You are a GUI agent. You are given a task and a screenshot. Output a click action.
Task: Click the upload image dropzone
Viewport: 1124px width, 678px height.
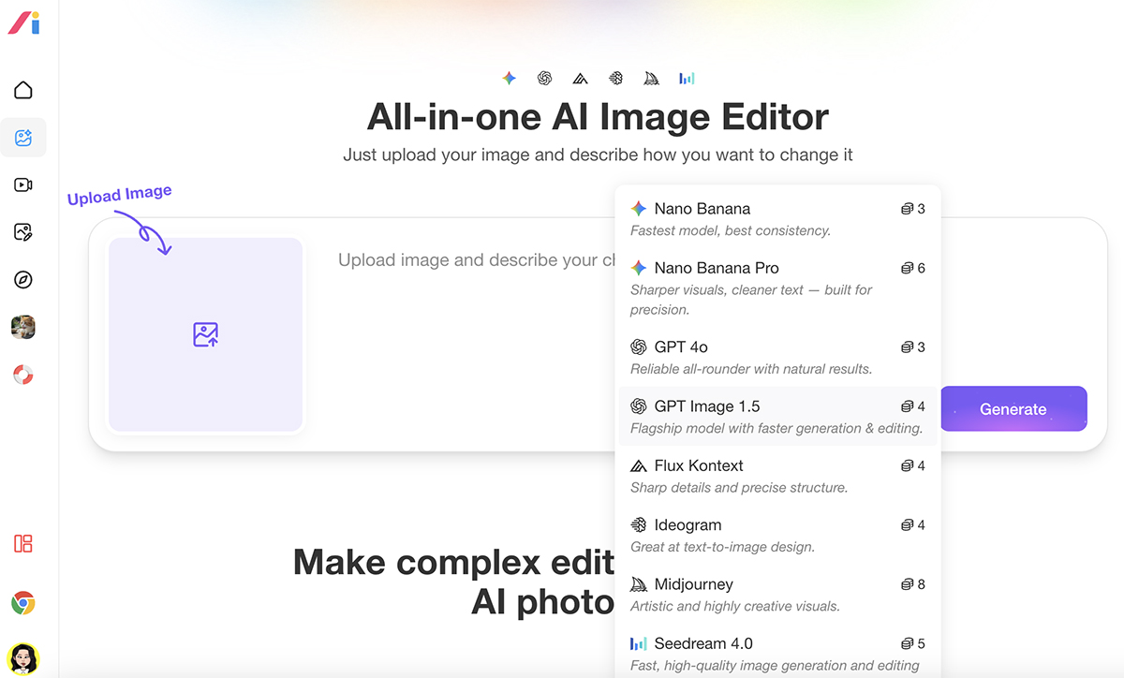pyautogui.click(x=205, y=334)
